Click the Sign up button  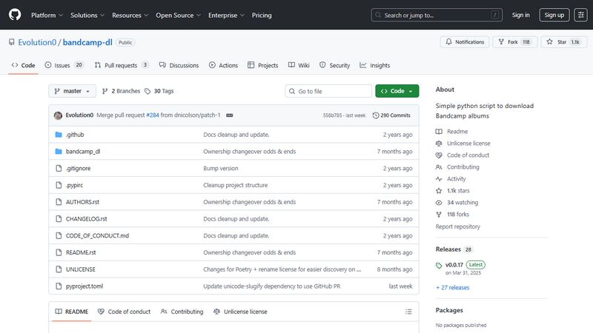(554, 15)
